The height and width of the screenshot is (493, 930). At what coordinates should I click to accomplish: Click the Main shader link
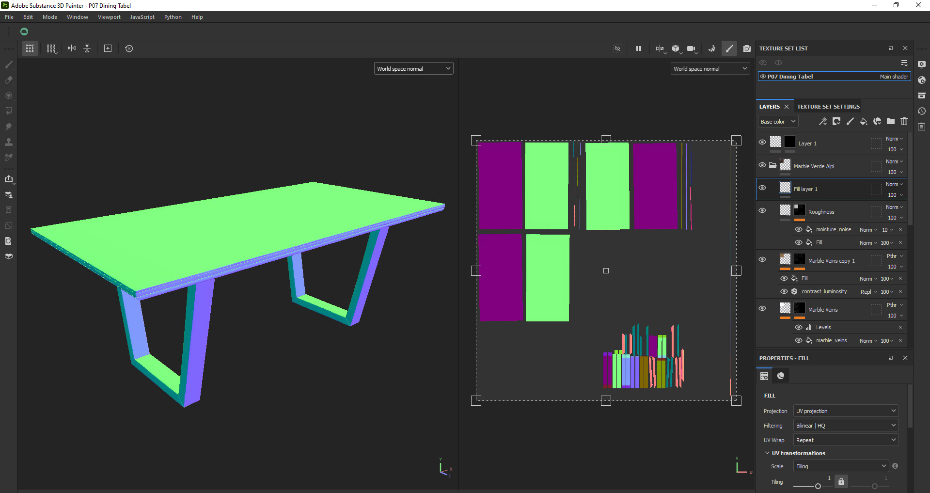click(x=894, y=77)
